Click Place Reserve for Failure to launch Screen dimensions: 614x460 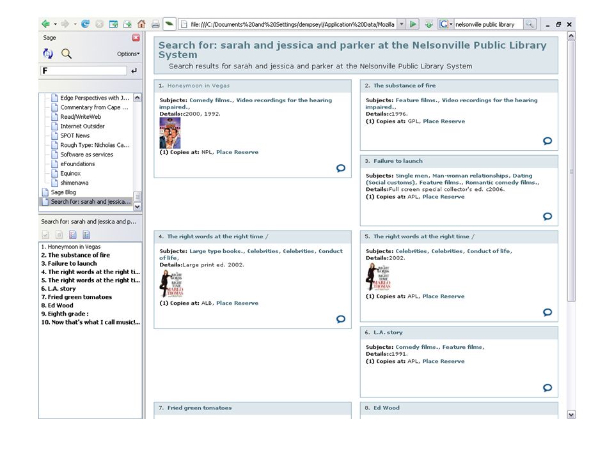pos(443,197)
